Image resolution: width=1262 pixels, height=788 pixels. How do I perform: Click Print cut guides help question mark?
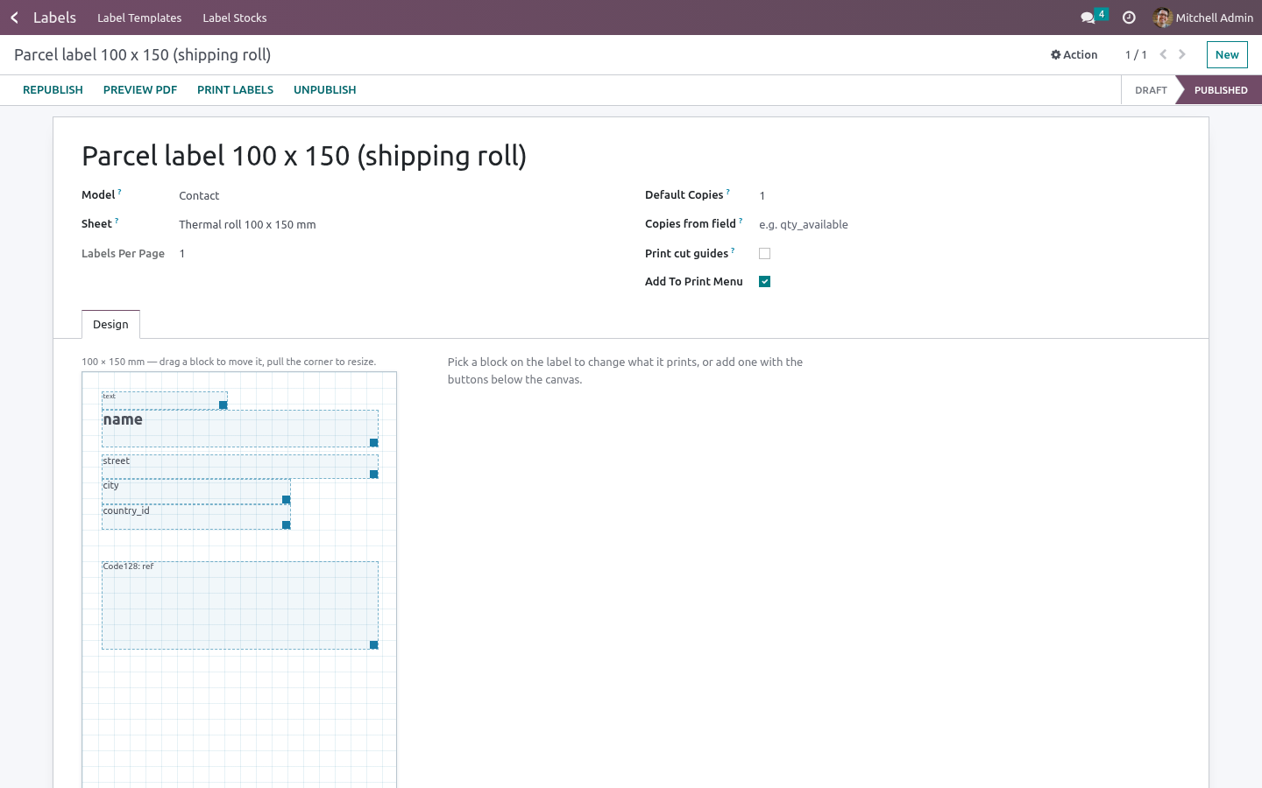(x=733, y=250)
